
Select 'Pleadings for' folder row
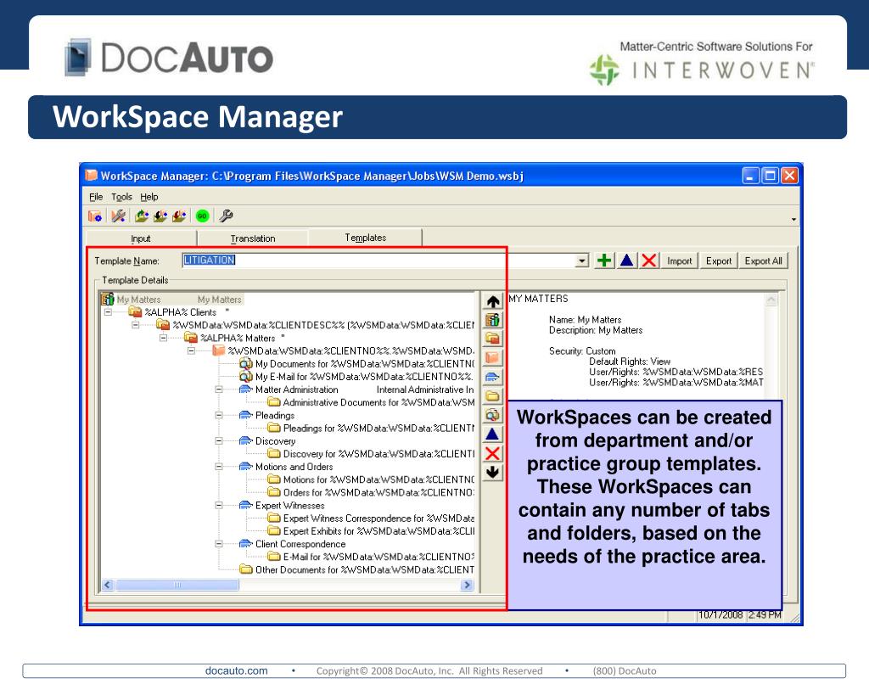[x=372, y=428]
